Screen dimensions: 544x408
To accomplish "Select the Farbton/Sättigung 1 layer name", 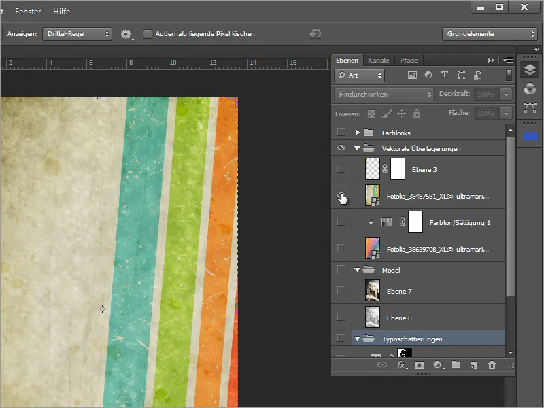I will pos(460,223).
